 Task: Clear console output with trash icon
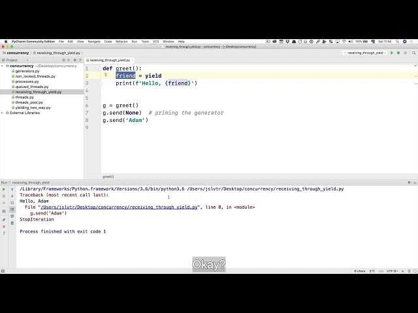12,223
